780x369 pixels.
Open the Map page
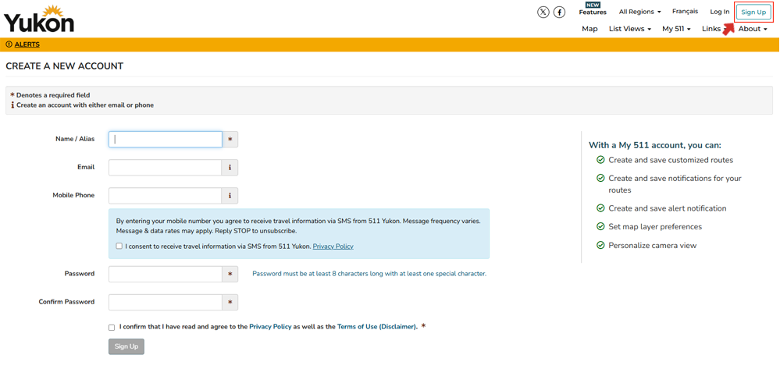pyautogui.click(x=589, y=29)
